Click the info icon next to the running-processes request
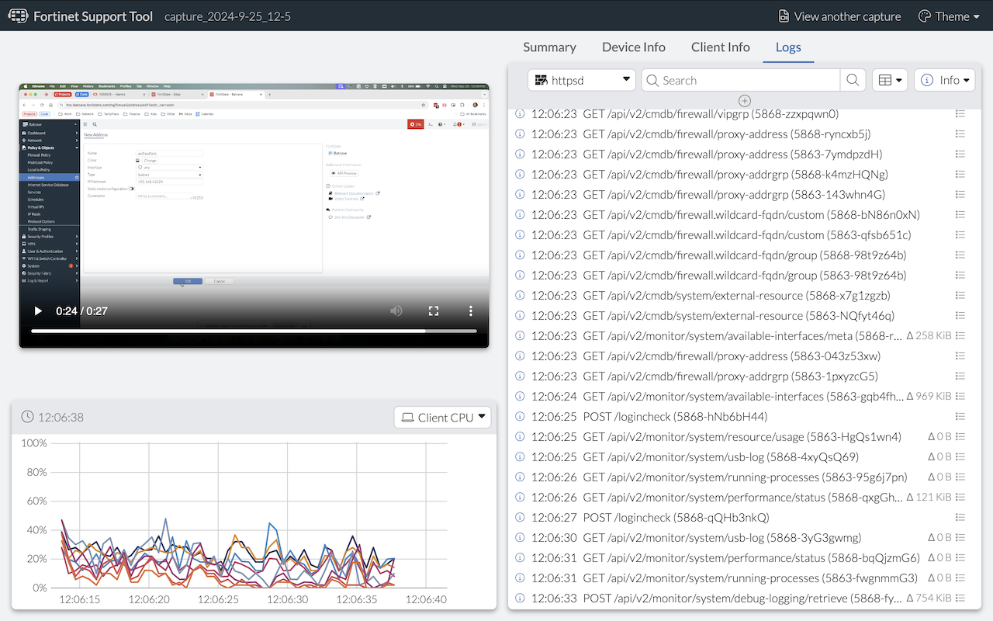 519,477
